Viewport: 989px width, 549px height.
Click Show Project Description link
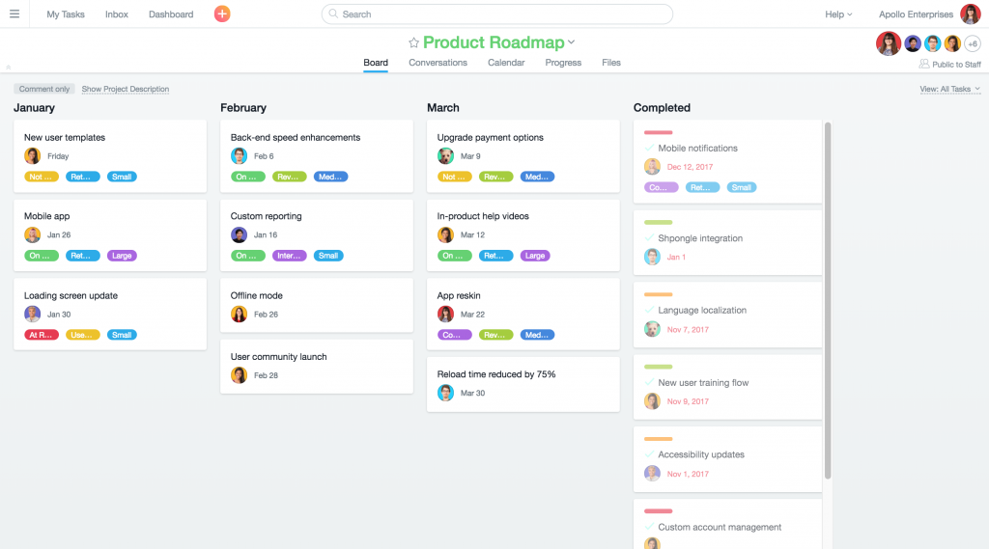point(126,89)
